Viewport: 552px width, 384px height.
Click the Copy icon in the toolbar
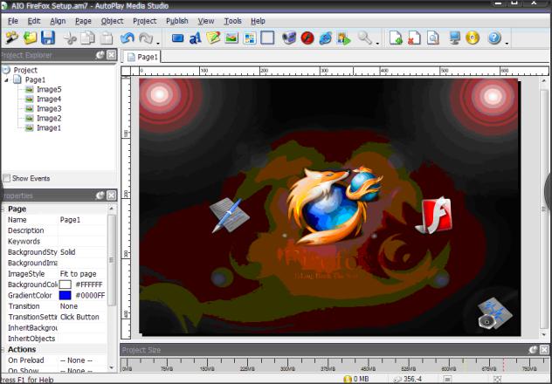88,38
